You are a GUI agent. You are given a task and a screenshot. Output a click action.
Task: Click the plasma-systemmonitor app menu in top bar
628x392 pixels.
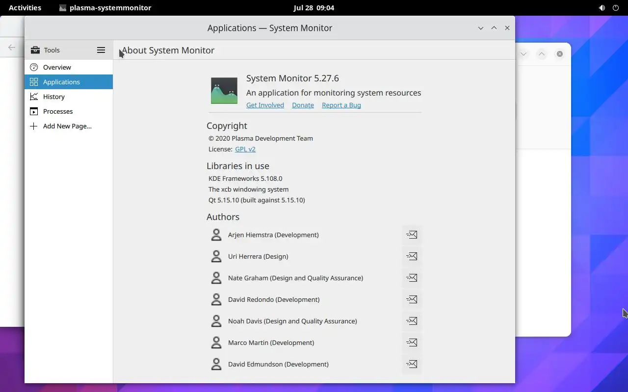point(105,8)
